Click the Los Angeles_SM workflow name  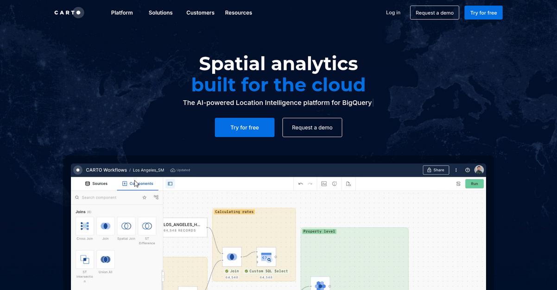[x=148, y=170]
